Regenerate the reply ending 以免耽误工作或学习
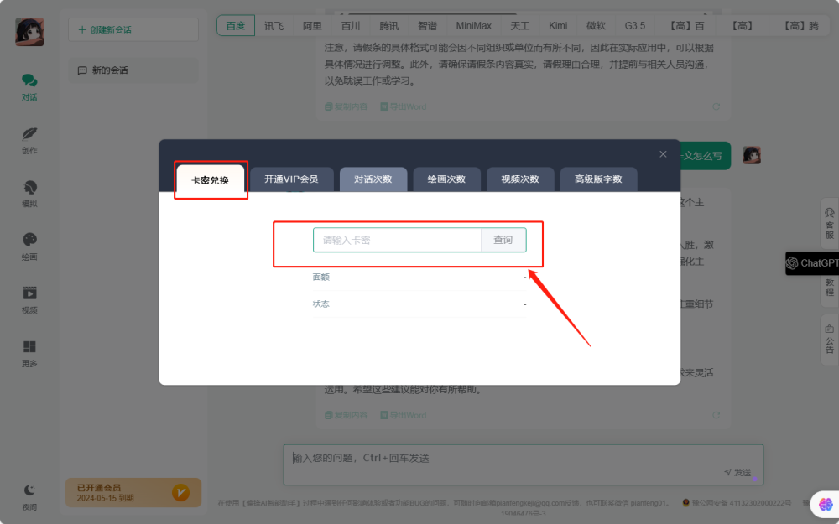Image resolution: width=839 pixels, height=524 pixels. pos(716,106)
